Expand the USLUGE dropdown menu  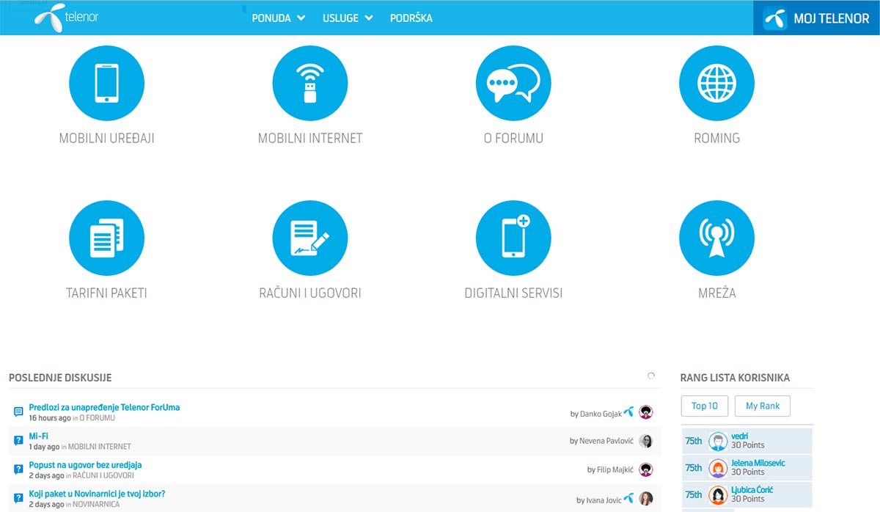348,18
